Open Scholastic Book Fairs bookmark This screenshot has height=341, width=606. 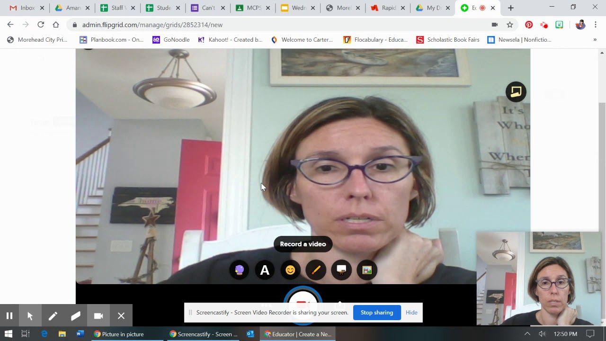point(448,40)
